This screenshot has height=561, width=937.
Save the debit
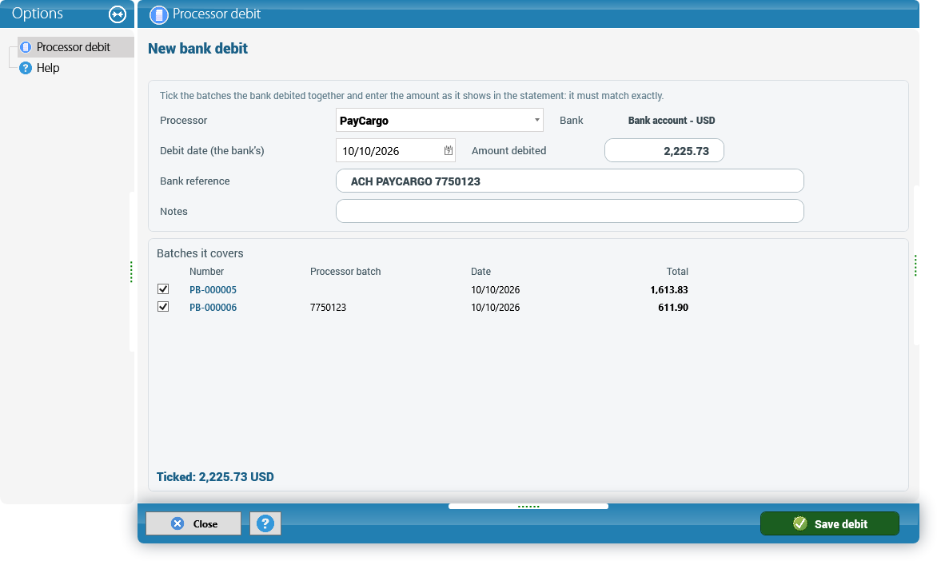point(829,523)
